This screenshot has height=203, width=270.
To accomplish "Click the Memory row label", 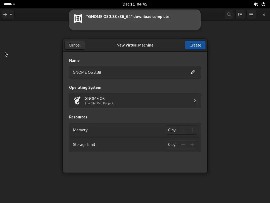I will click(80, 130).
